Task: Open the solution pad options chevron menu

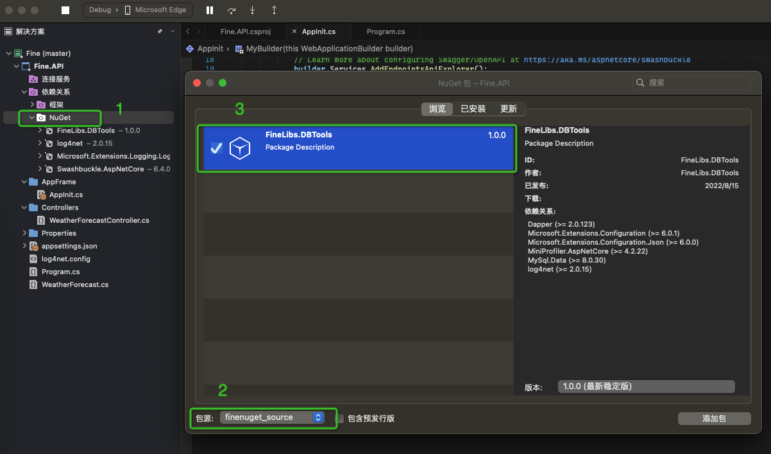Action: (173, 31)
